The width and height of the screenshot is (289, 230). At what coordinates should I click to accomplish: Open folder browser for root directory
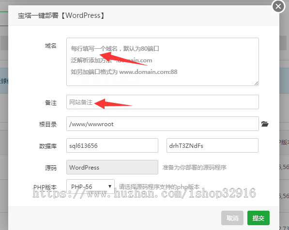(x=265, y=124)
